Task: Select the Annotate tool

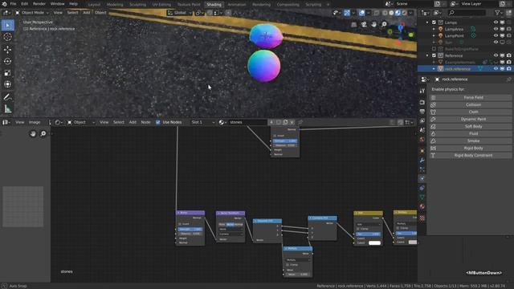Action: point(7,97)
